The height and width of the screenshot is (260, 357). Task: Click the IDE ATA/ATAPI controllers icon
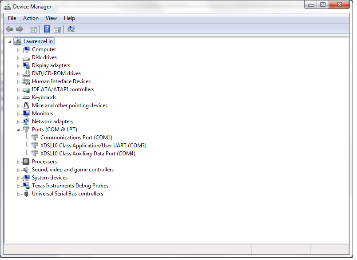pyautogui.click(x=26, y=90)
